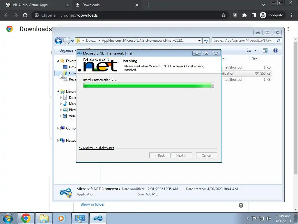Image resolution: width=298 pixels, height=224 pixels.
Task: Expand the Network tree node
Action: point(58,140)
